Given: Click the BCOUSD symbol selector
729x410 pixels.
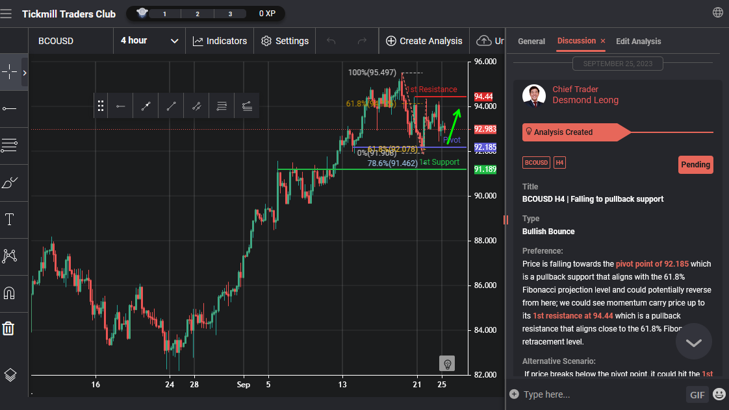Looking at the screenshot, I should pyautogui.click(x=71, y=41).
